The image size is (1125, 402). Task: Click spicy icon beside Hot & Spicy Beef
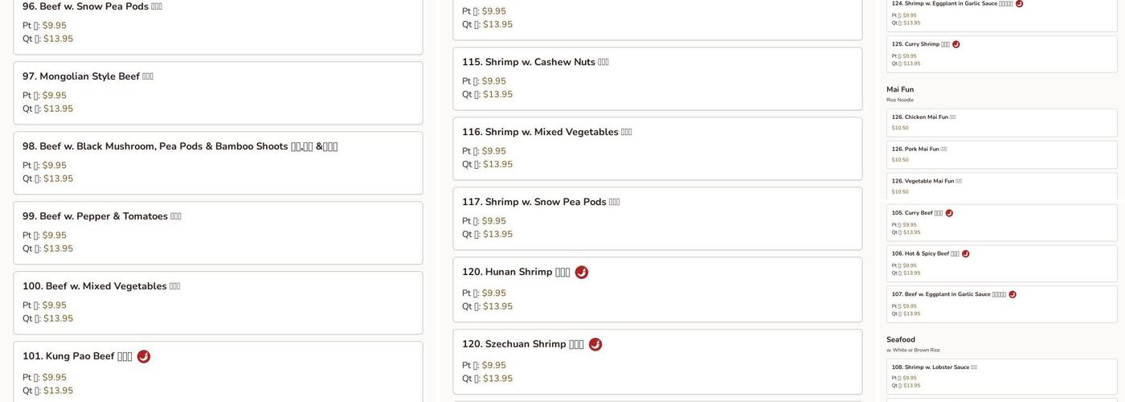966,254
